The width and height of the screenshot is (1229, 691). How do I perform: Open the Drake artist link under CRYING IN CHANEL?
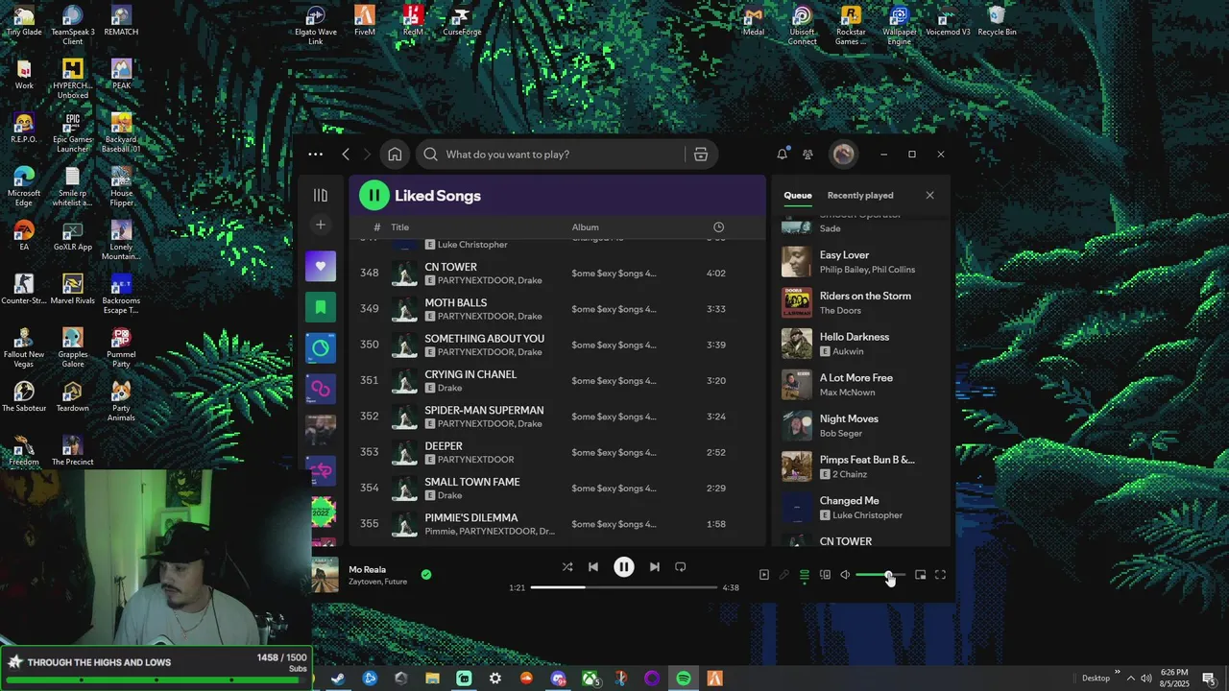pyautogui.click(x=449, y=388)
